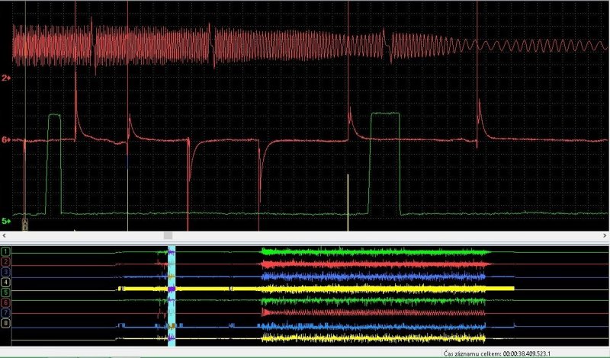Click the cyan zoom window in the overview
The image size is (610, 358).
pos(172,296)
